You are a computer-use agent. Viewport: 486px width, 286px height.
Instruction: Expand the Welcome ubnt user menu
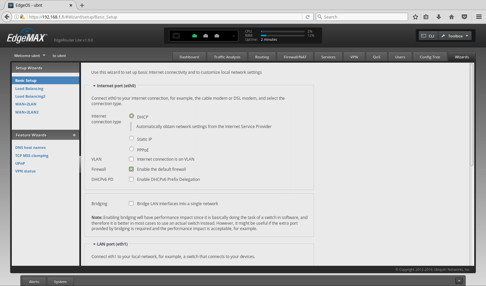[x=30, y=56]
